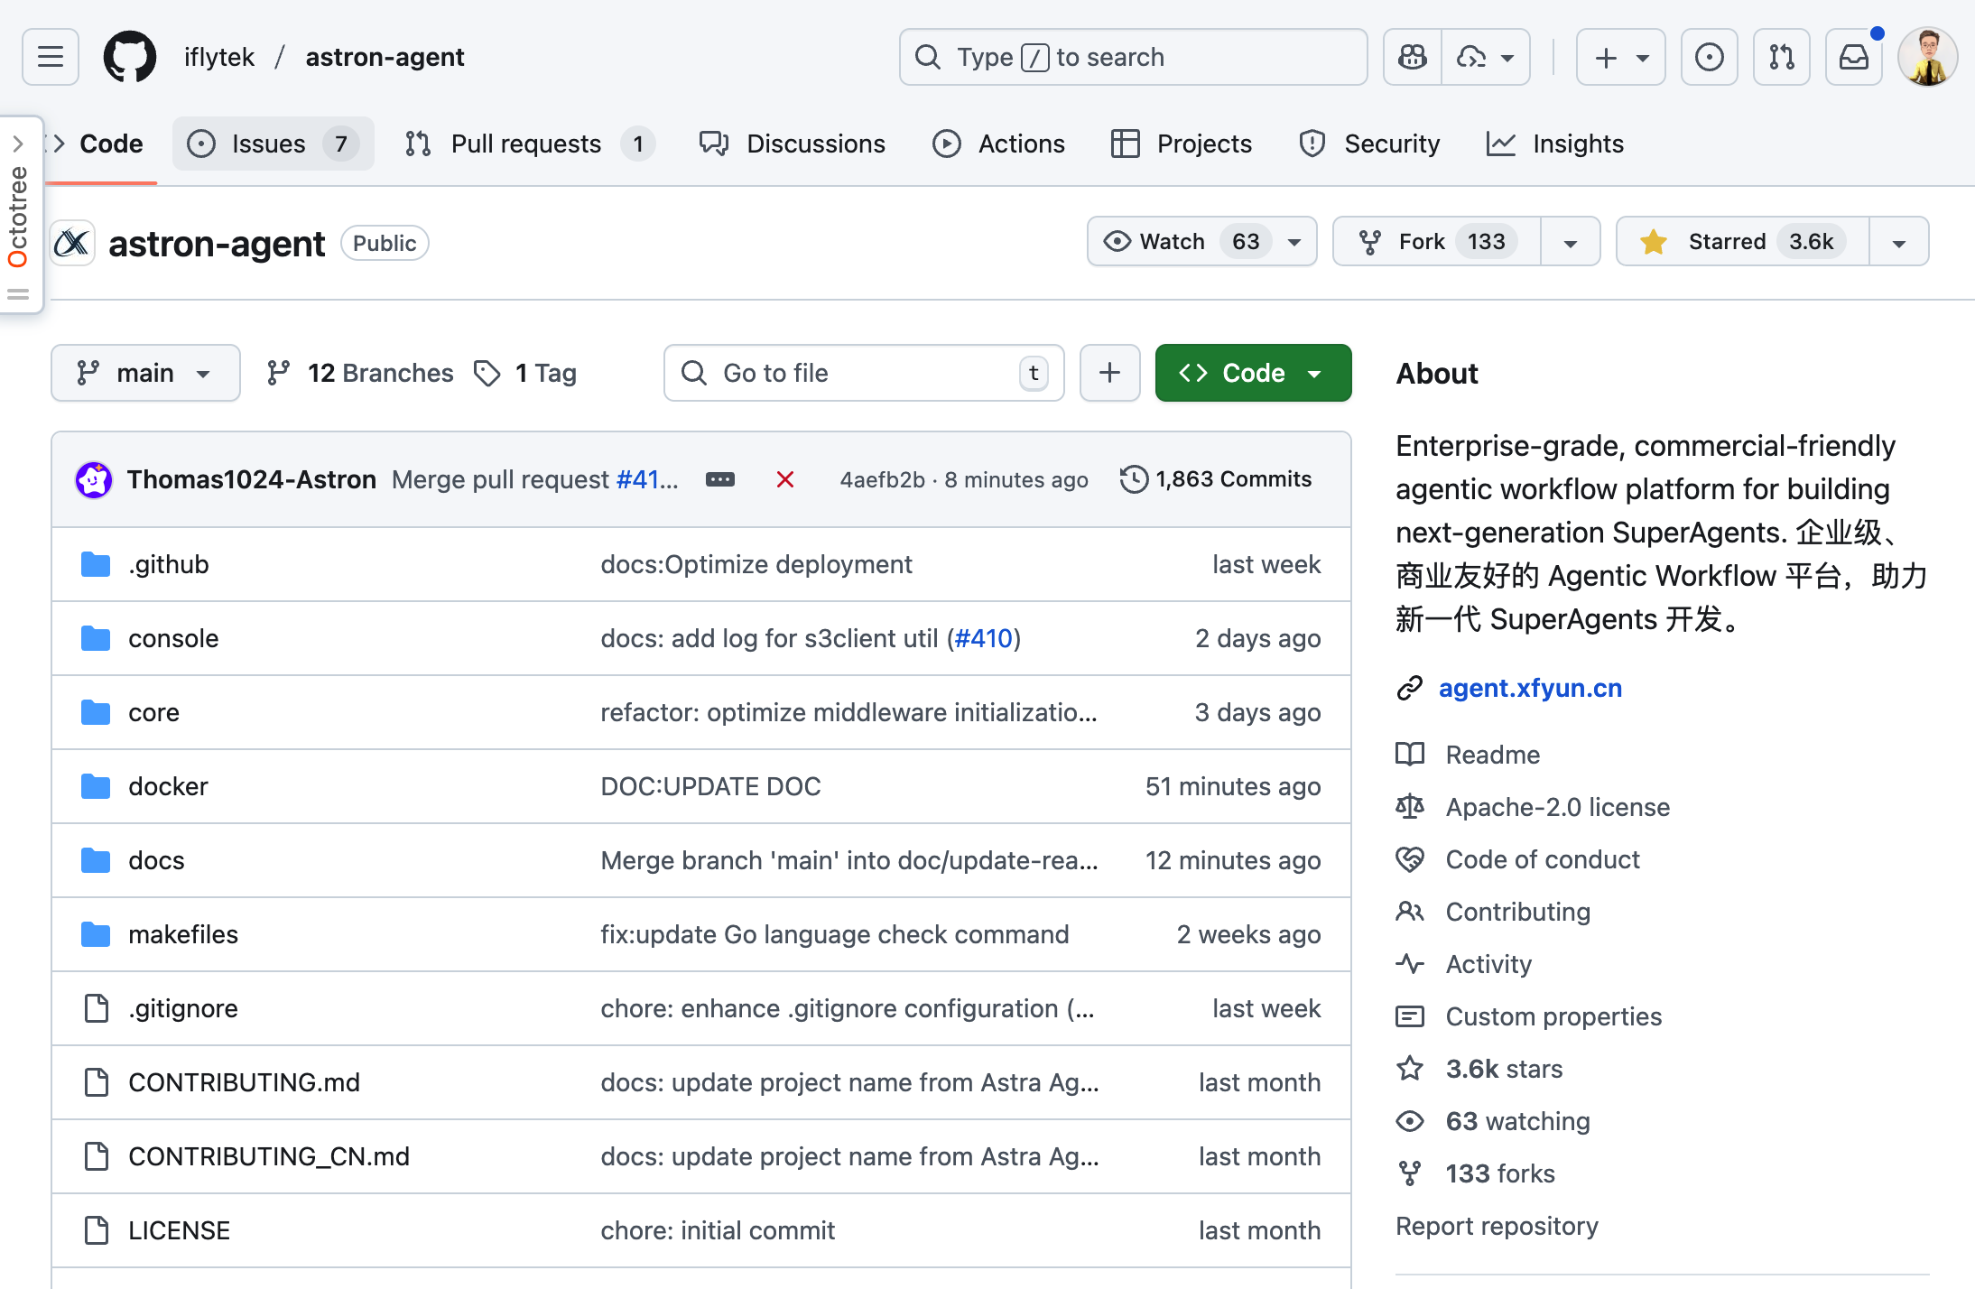Image resolution: width=1975 pixels, height=1289 pixels.
Task: Open the agent.xfyun.cn link
Action: pos(1529,688)
